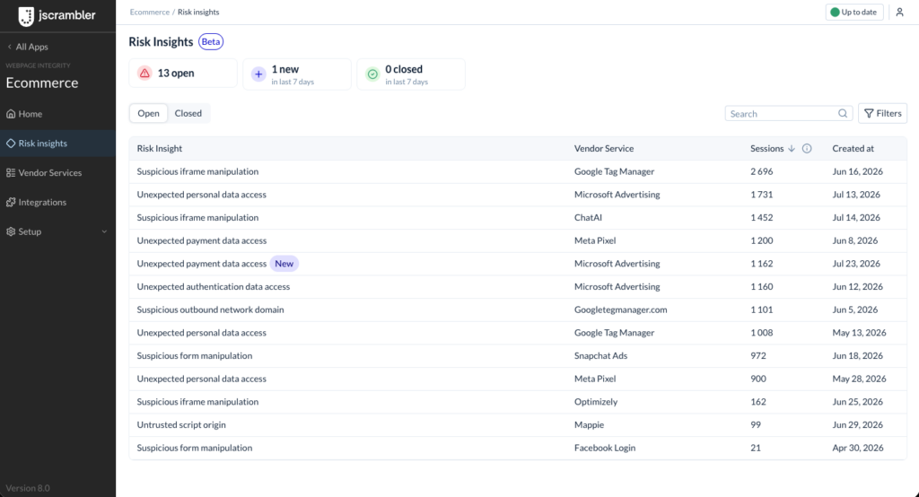Click the Home house icon
Viewport: 919px width, 497px height.
pyautogui.click(x=11, y=114)
